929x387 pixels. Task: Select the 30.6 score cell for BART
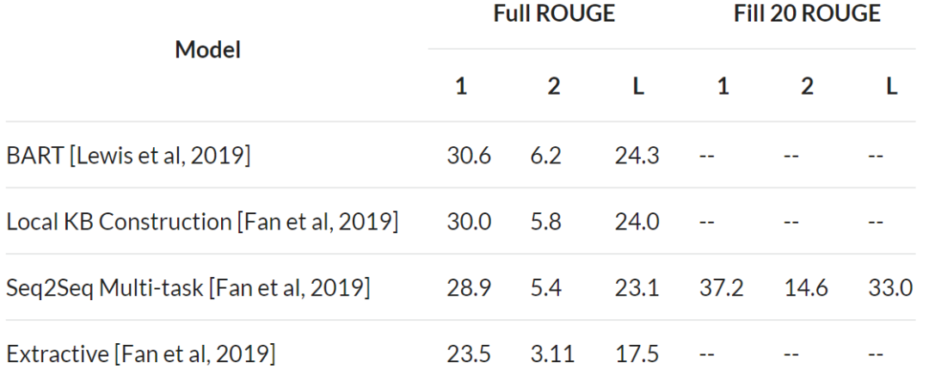pyautogui.click(x=469, y=156)
